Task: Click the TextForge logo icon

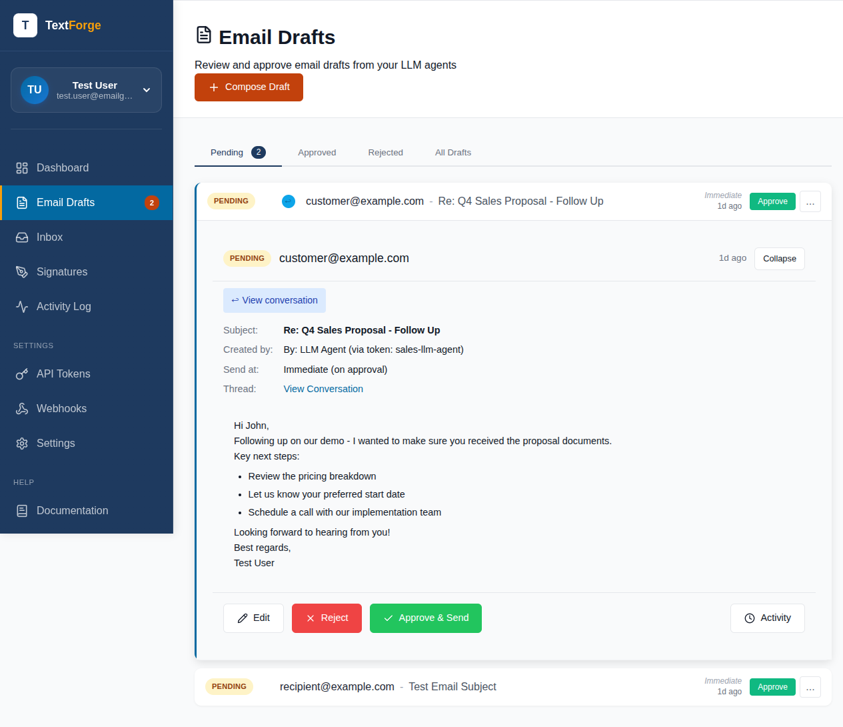Action: (25, 25)
